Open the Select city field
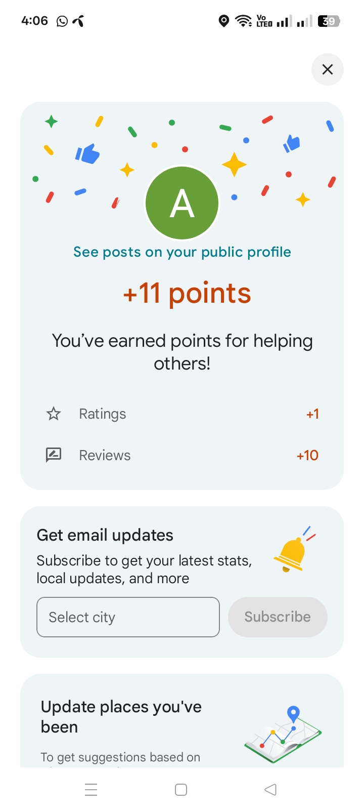Screen dimensions: 364x812 pos(128,617)
